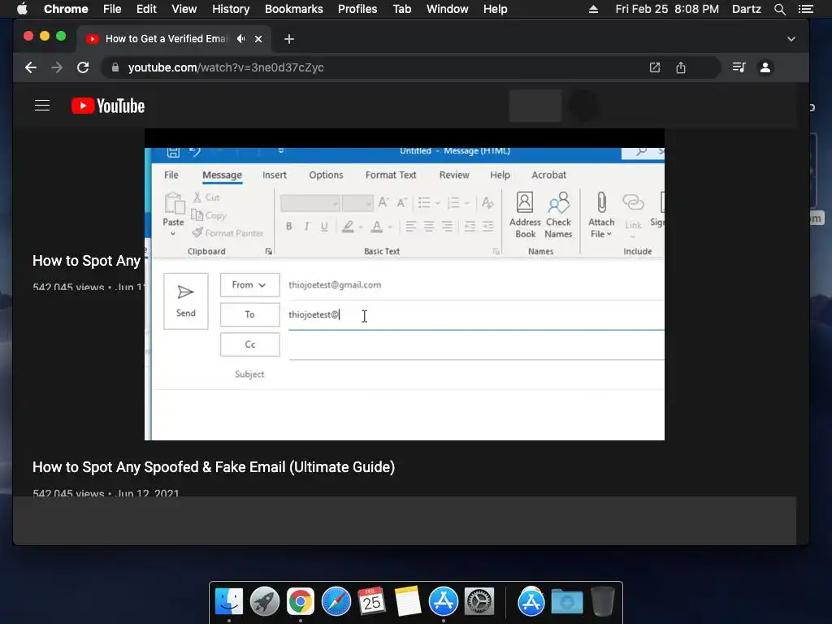Click the To address field
This screenshot has height=624, width=832.
pos(476,315)
